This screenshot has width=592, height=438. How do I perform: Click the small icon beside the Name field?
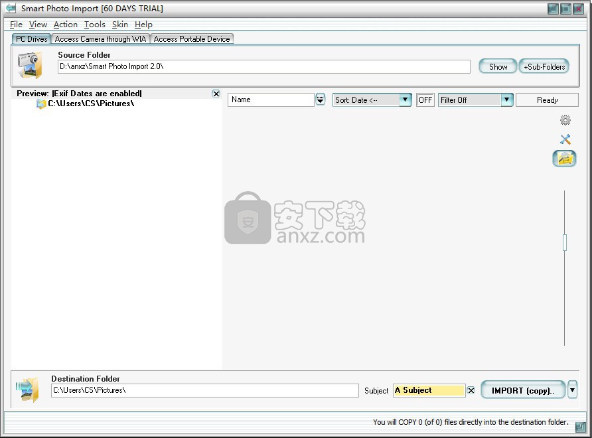[320, 100]
